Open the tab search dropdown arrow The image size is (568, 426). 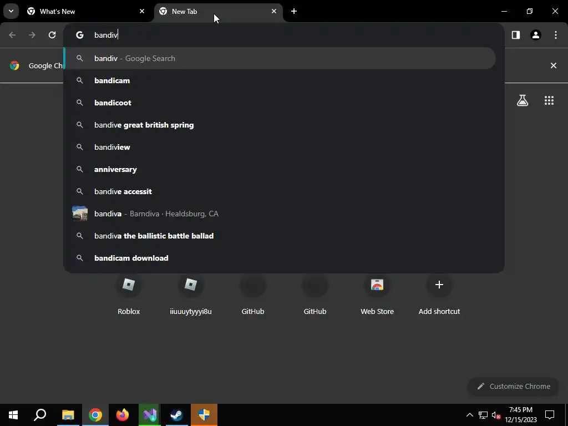(11, 11)
